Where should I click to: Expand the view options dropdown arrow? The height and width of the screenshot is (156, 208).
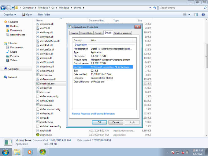pos(189,15)
